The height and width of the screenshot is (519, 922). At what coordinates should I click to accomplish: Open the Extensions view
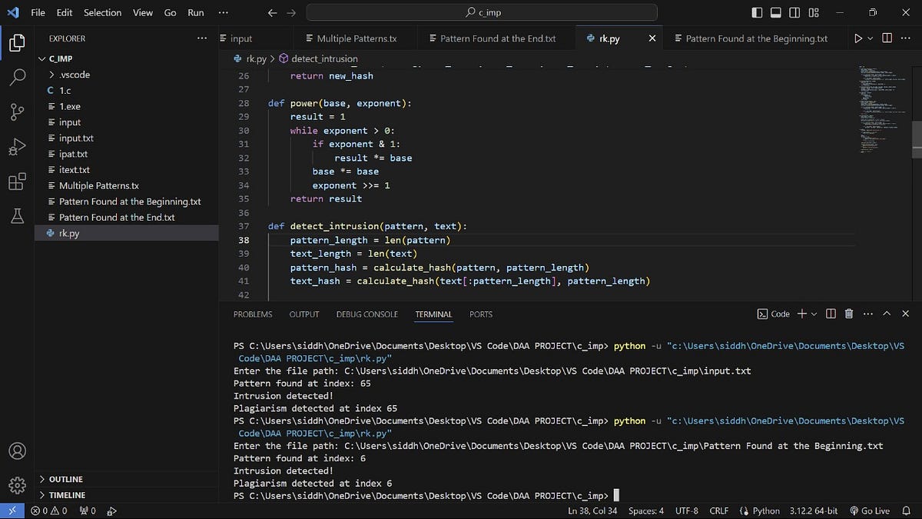pos(17,181)
